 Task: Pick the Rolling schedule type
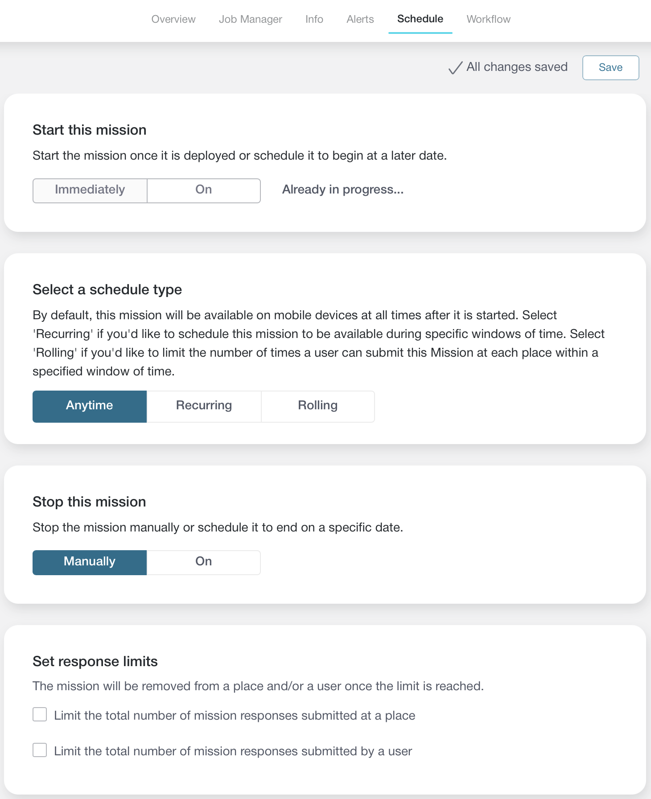coord(318,406)
